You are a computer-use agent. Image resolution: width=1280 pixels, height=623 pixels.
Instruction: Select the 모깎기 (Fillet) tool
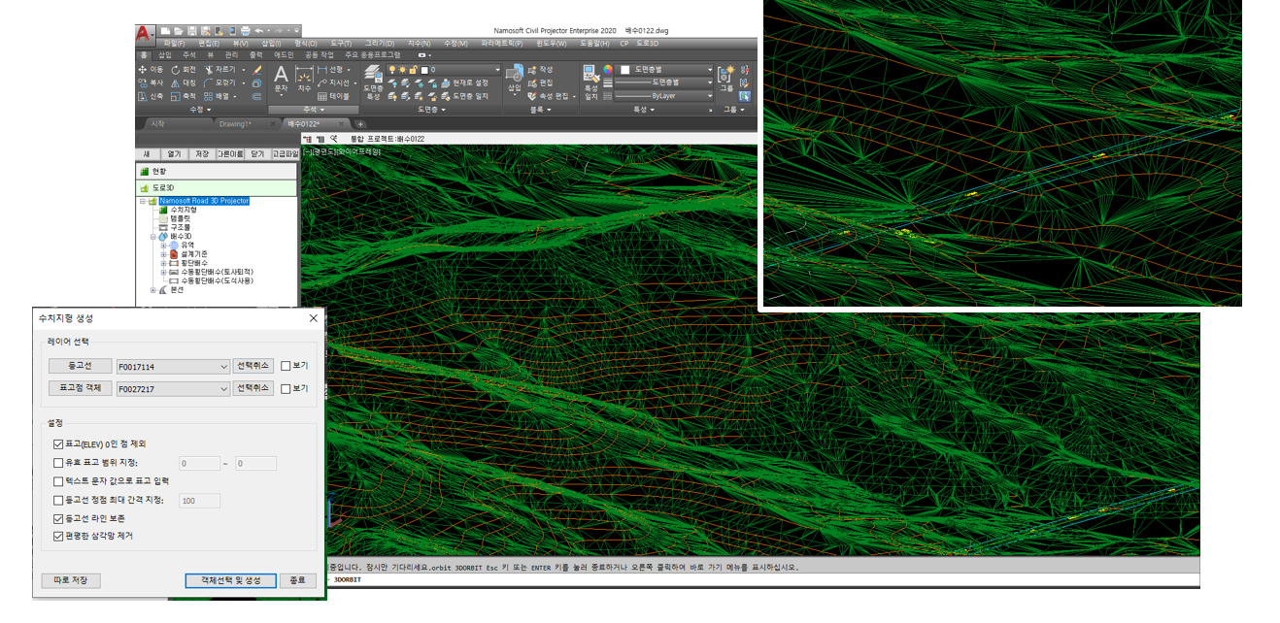220,83
